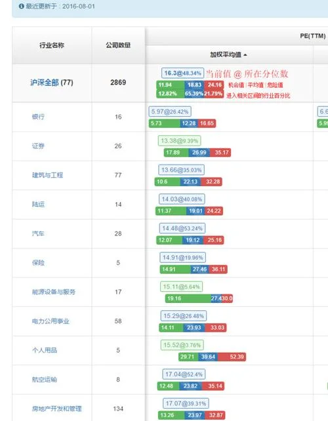Click green 5.73 segment in 银行 row

click(165, 123)
